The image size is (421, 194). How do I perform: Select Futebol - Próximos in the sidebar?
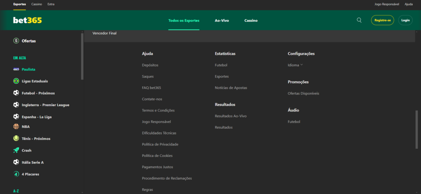[x=38, y=93]
